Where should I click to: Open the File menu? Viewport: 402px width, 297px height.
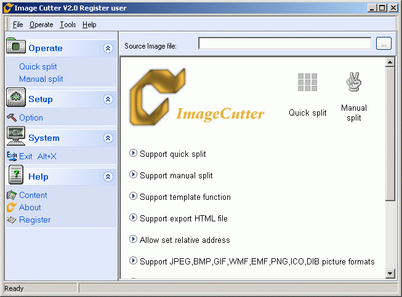click(18, 25)
